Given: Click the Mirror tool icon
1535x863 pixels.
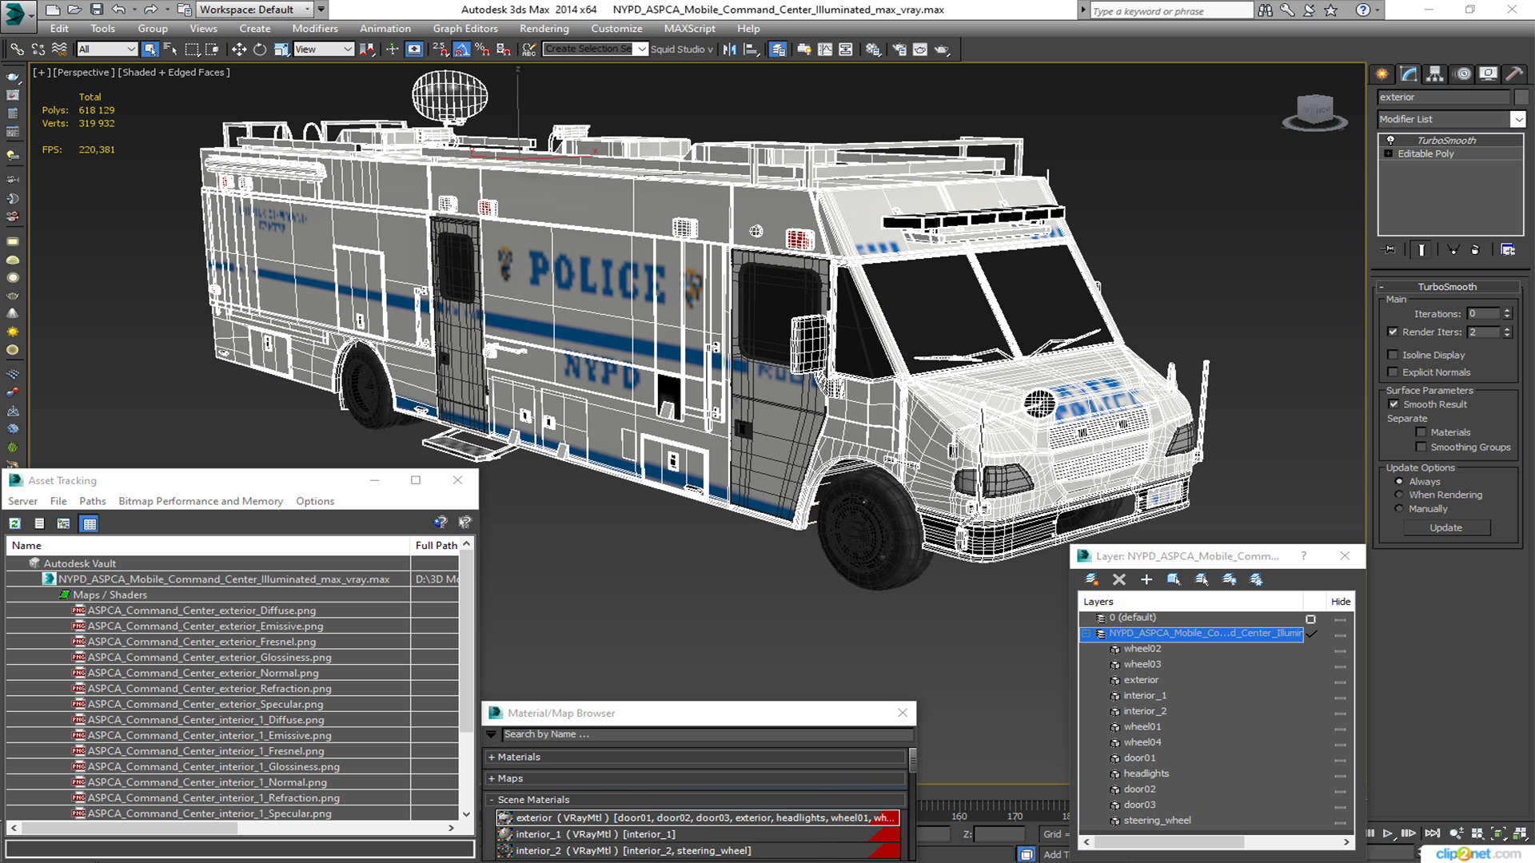Looking at the screenshot, I should [x=729, y=50].
